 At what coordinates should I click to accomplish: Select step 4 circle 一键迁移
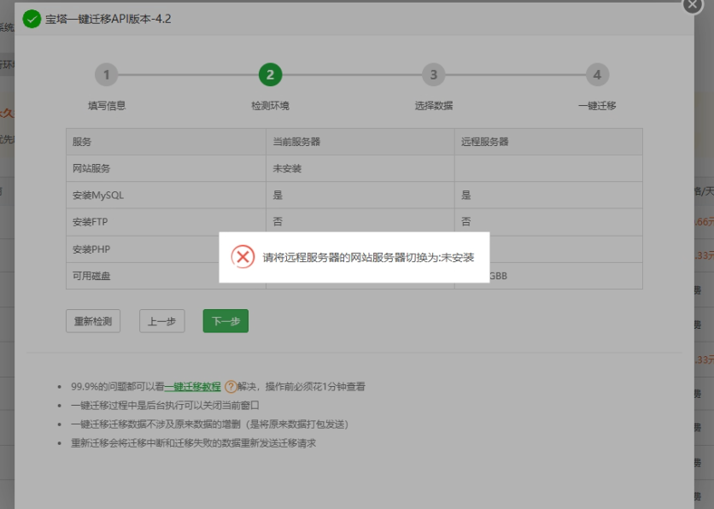pos(597,74)
